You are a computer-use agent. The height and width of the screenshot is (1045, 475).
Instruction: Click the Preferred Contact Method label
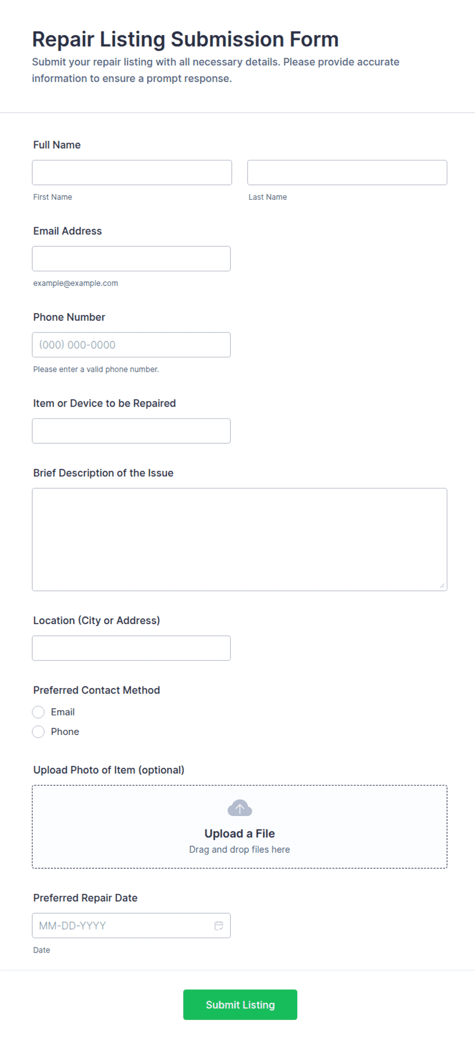coord(97,690)
